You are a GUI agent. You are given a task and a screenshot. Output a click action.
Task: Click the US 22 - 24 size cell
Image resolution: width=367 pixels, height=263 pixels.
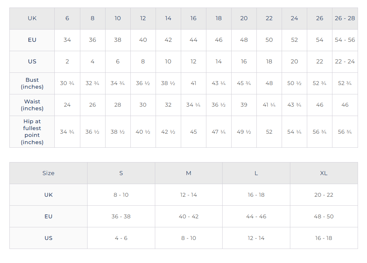[x=345, y=62]
